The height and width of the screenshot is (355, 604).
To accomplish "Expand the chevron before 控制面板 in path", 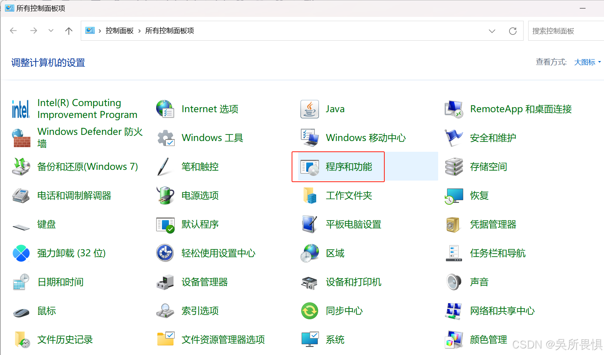I will (x=100, y=31).
